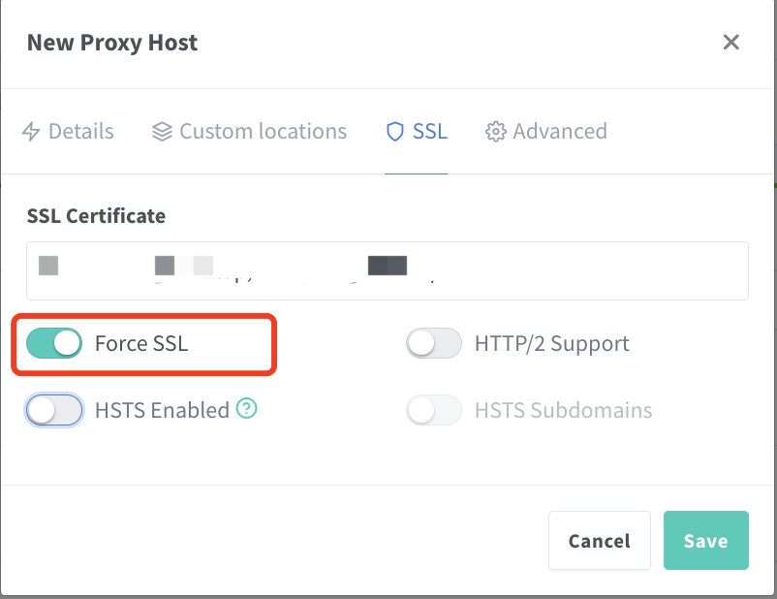Viewport: 777px width, 599px height.
Task: Toggle the HSTS Subdomains switch
Action: click(433, 409)
